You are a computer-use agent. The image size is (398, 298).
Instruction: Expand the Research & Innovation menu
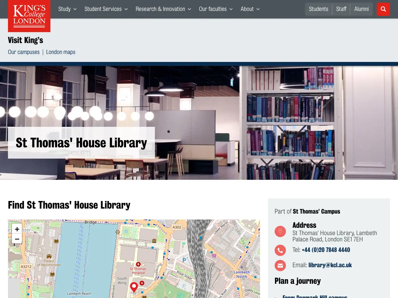[x=163, y=9]
